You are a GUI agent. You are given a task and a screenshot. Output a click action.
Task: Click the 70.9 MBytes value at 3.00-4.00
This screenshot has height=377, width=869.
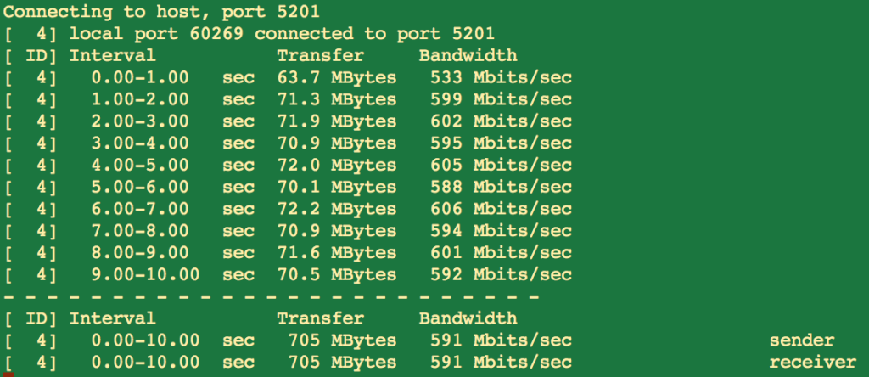337,143
